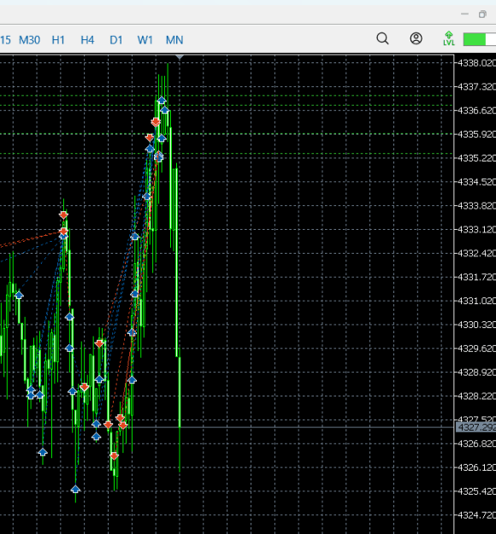This screenshot has width=496, height=534.
Task: Click the topmost blue buy arrow near 4337
Action: (162, 100)
